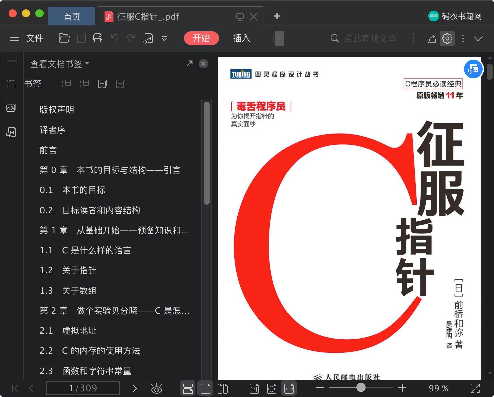Click the bookmark list scrollbar
The height and width of the screenshot is (397, 494).
click(207, 153)
